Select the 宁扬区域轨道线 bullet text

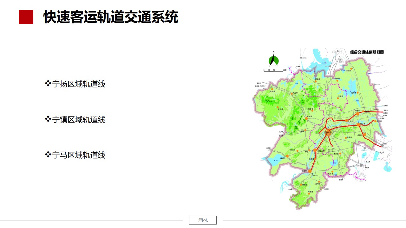79,84
